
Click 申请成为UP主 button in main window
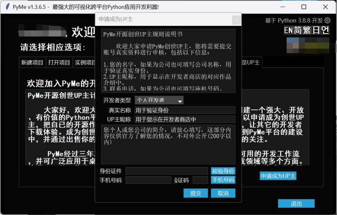pos(278,176)
